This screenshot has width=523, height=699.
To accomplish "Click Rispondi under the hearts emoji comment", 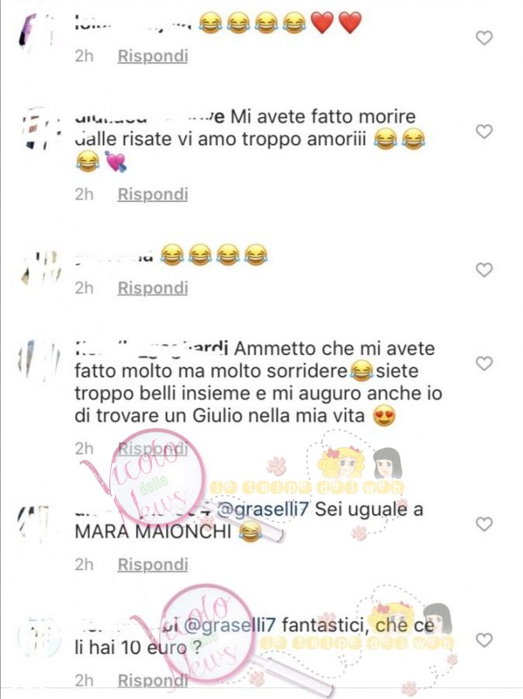I will click(153, 56).
